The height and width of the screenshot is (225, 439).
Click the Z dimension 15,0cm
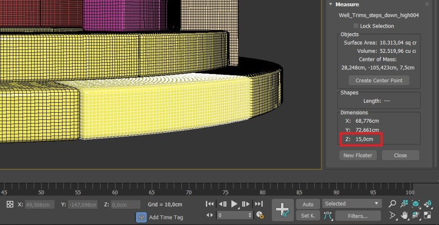coord(364,139)
